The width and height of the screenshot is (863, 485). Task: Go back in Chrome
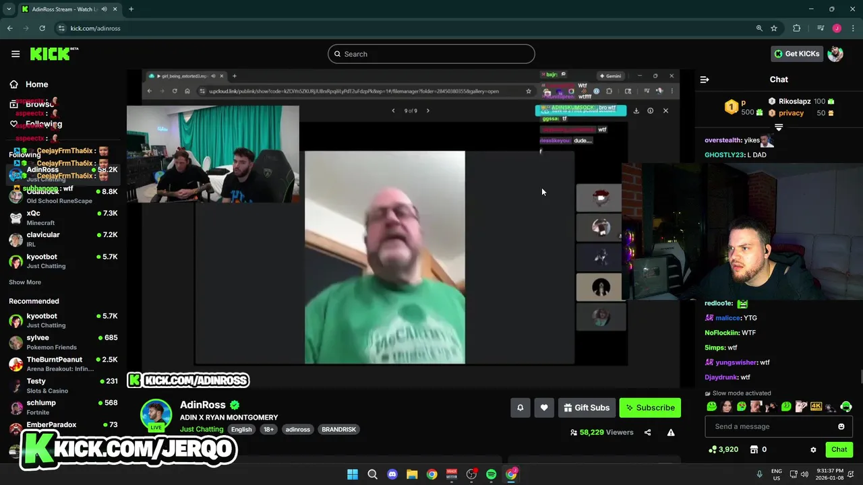(9, 28)
